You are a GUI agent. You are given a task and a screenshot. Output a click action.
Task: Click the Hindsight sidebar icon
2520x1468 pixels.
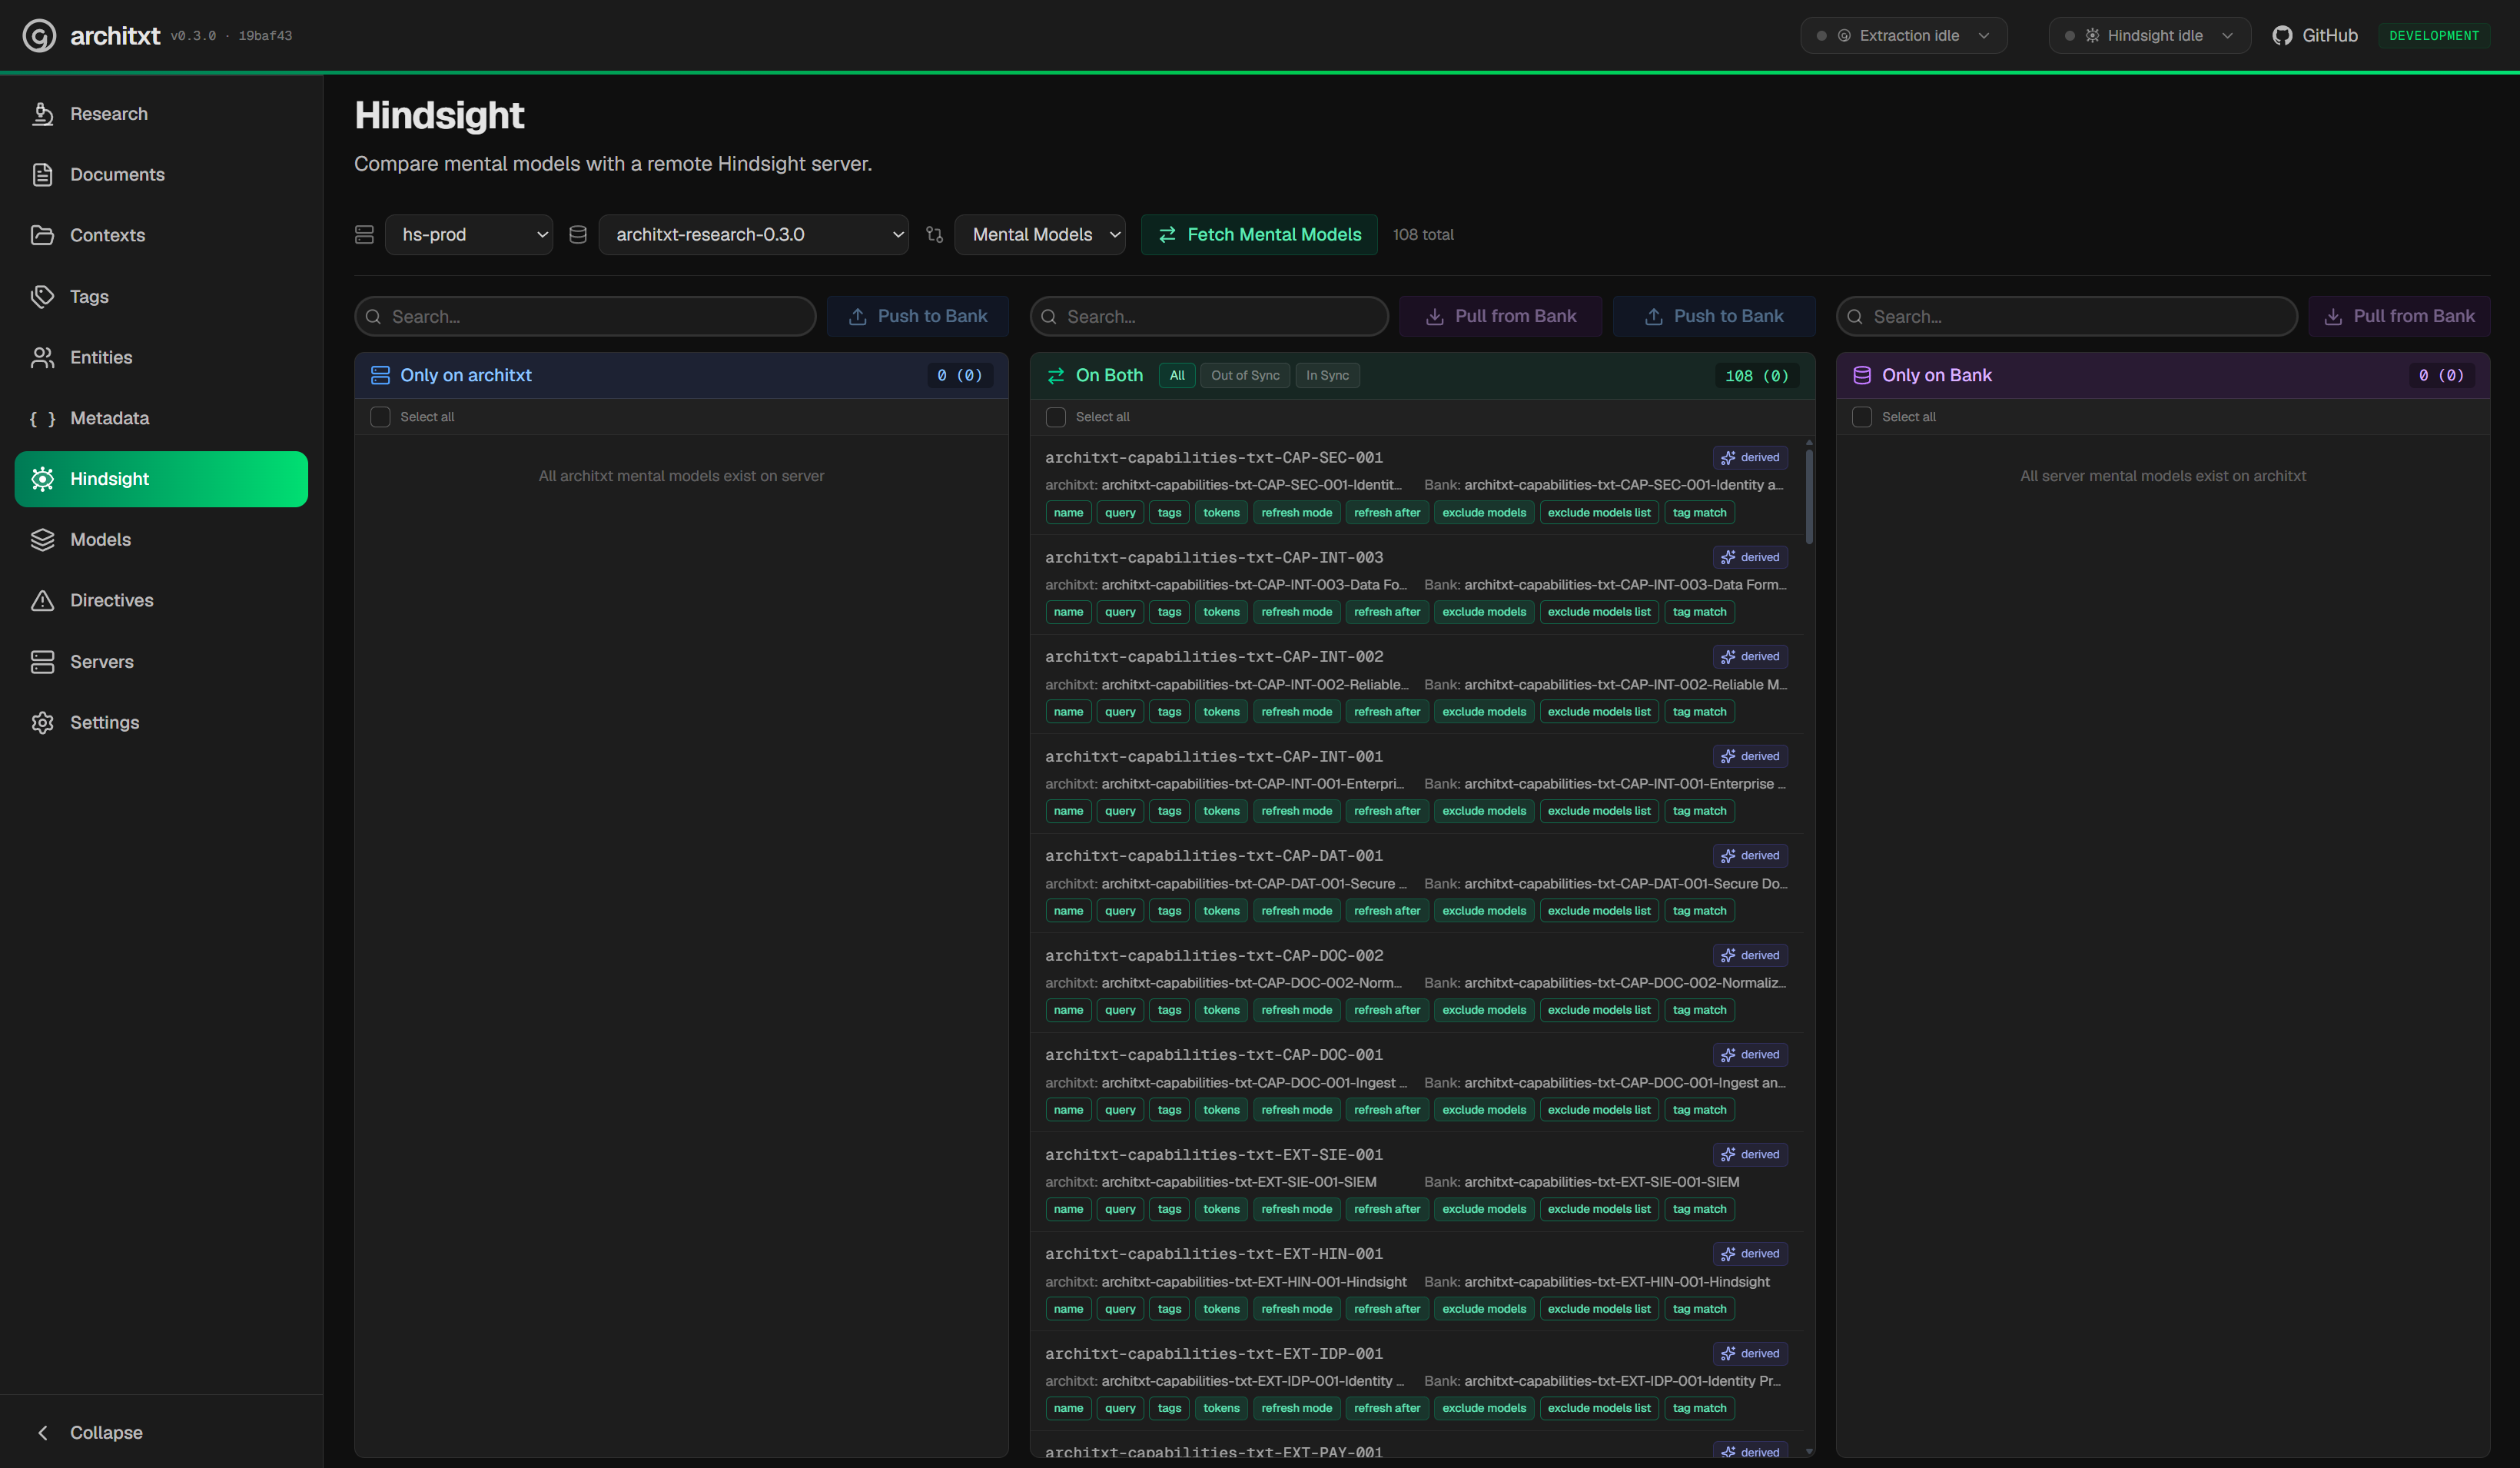42,479
